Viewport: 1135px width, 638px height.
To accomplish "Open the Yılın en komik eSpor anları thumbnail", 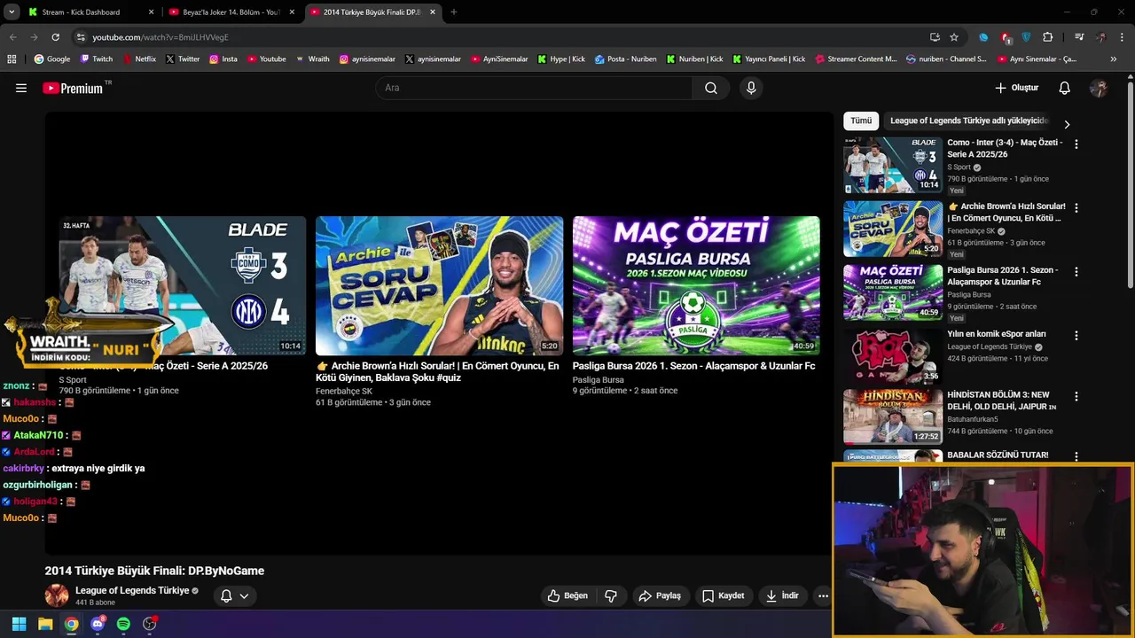I will [x=893, y=356].
